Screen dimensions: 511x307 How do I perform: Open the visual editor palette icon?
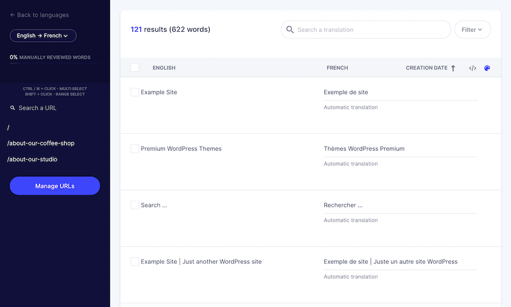[x=487, y=68]
